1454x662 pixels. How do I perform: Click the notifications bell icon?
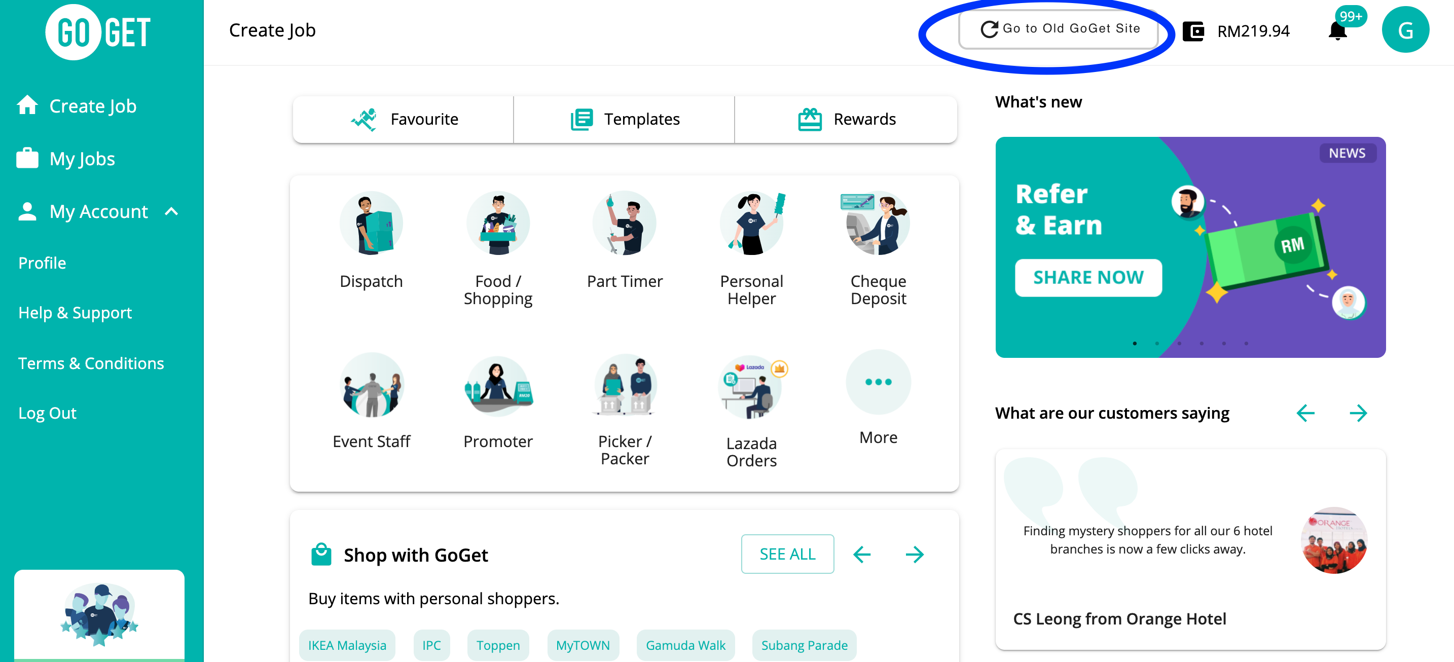(x=1337, y=30)
